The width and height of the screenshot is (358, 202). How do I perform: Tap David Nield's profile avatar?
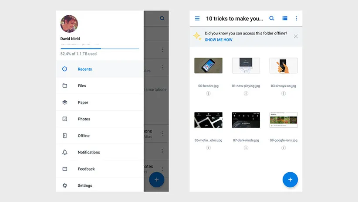pos(69,24)
